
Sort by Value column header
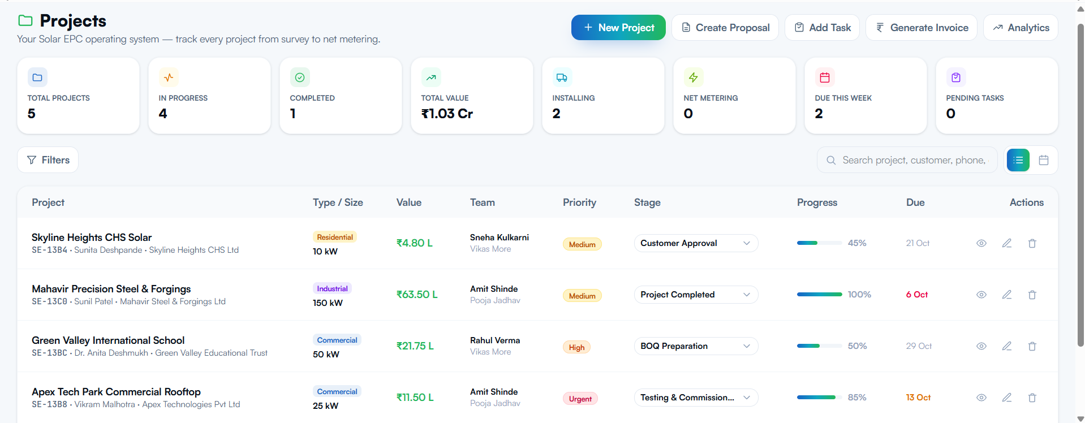pos(409,202)
